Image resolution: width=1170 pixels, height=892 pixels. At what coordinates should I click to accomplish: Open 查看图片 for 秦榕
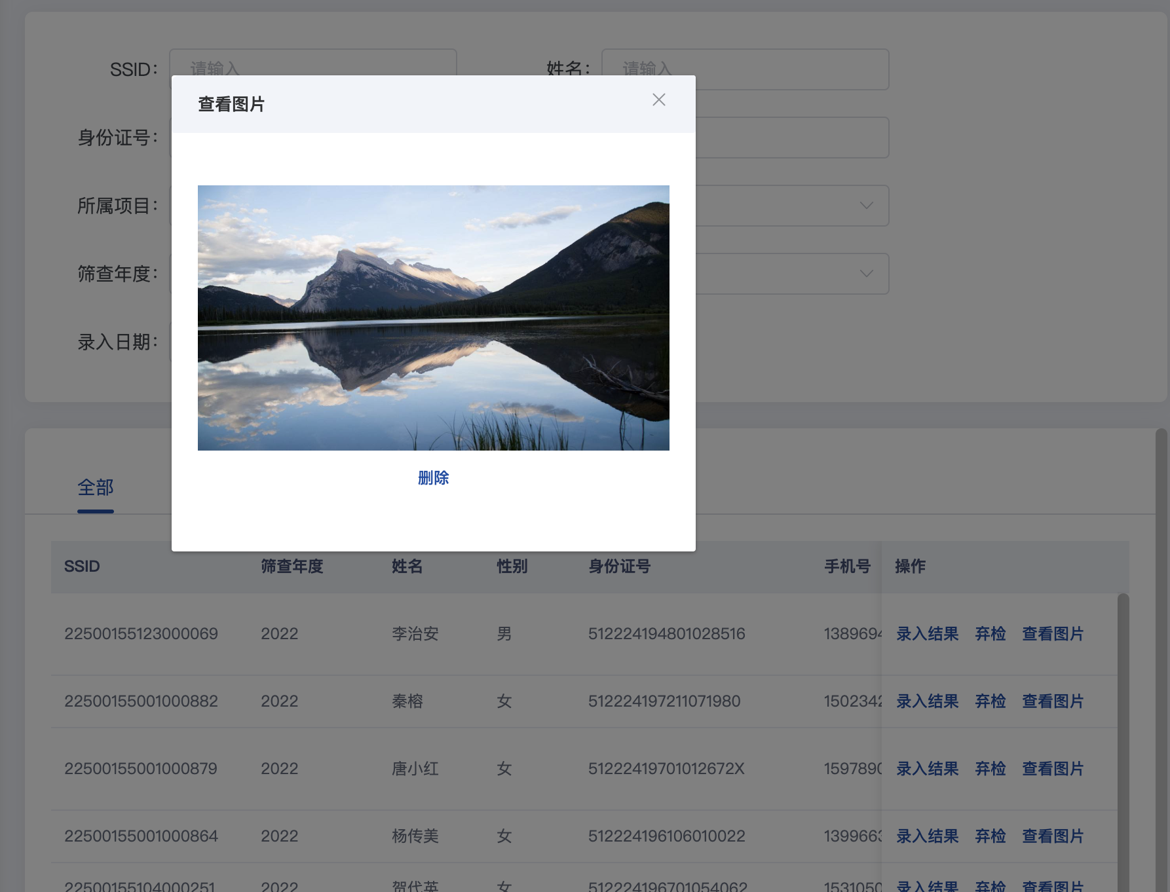1053,701
